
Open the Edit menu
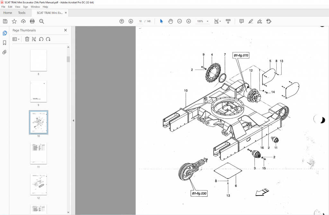pyautogui.click(x=10, y=7)
